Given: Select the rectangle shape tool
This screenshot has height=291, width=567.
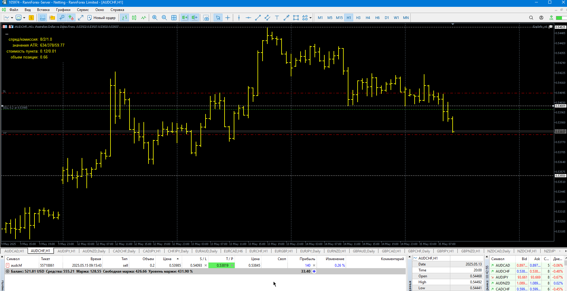Looking at the screenshot, I should [296, 18].
